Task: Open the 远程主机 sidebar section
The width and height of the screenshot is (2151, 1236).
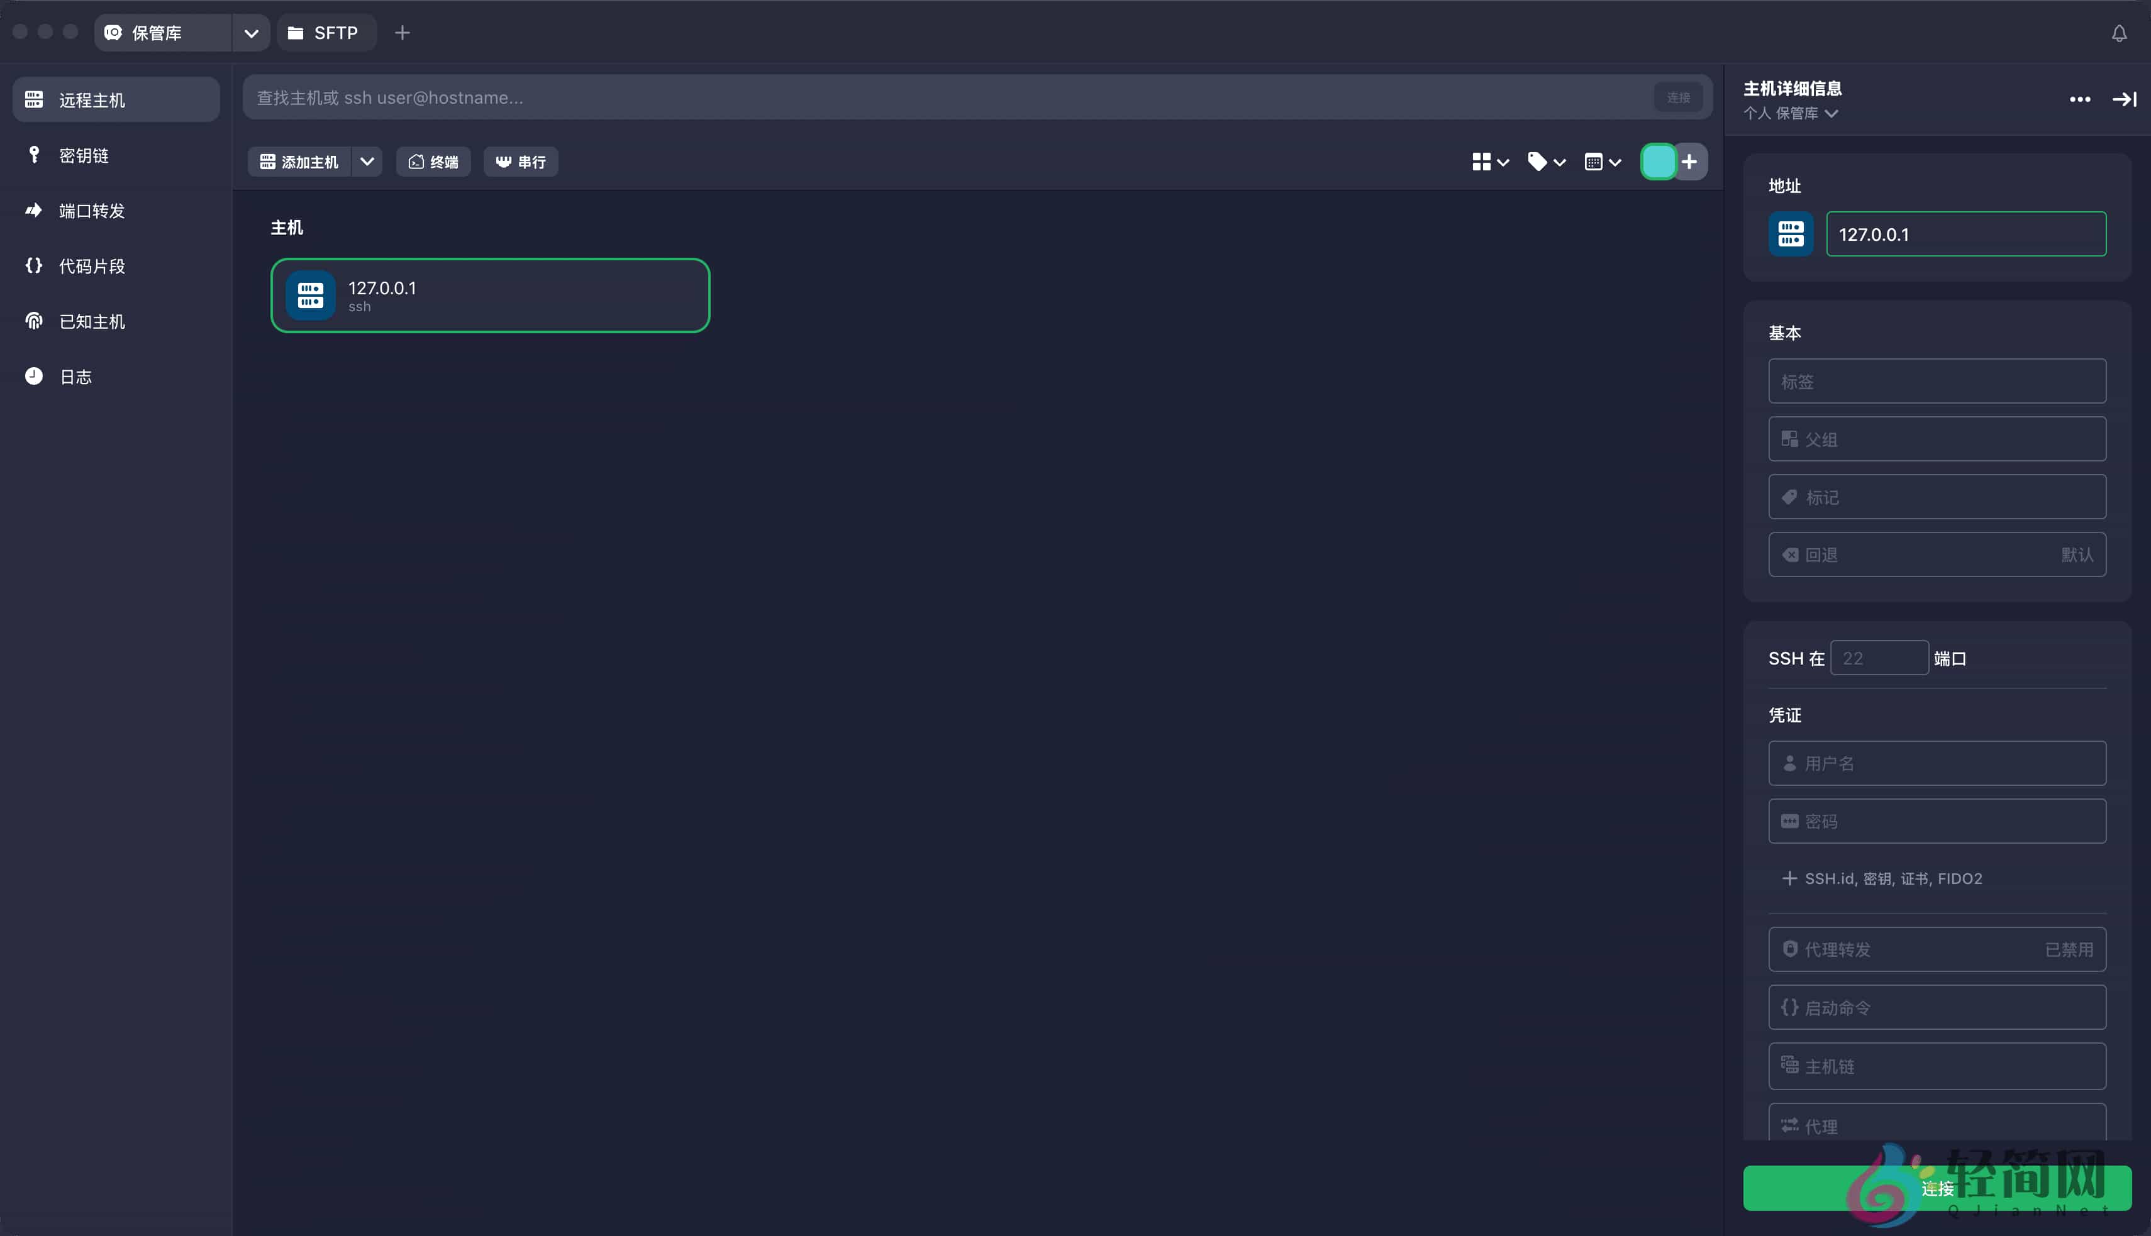Action: [x=114, y=99]
